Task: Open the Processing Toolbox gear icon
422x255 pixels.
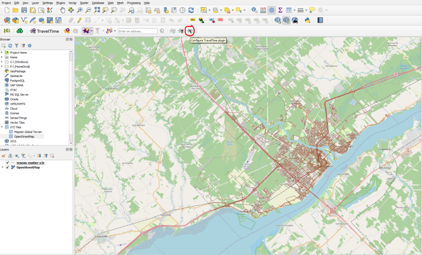Action: [272, 10]
